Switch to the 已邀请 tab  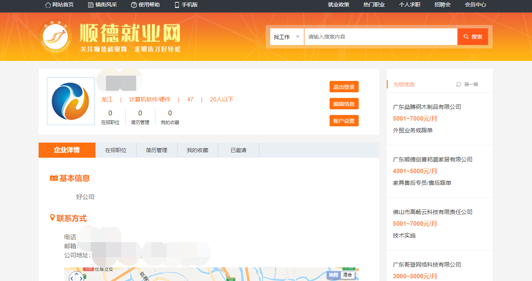[x=238, y=150]
